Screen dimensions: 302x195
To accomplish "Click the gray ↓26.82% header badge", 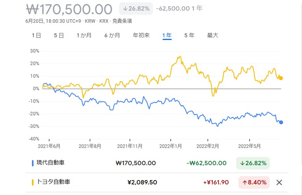I will click(x=135, y=8).
